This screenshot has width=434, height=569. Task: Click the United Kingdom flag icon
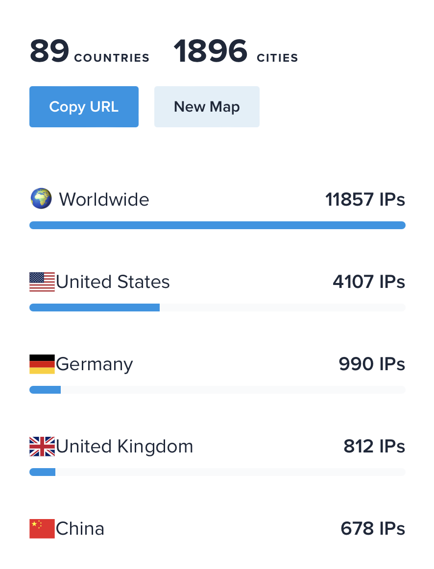[x=42, y=447]
